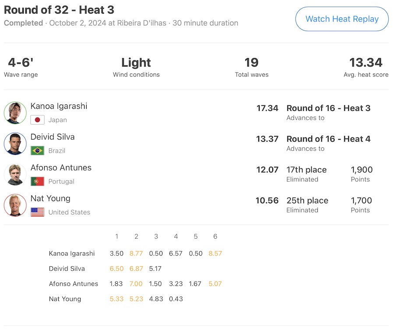Open Kanoa Igarashi name link
The image size is (394, 331).
[59, 106]
